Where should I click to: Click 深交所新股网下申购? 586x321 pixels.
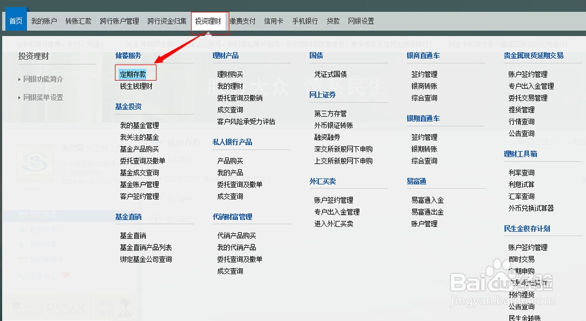(343, 149)
